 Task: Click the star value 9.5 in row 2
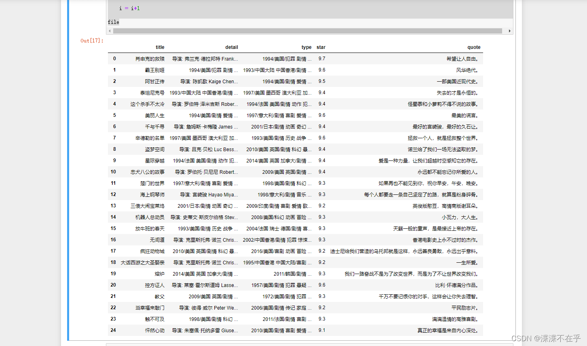click(322, 81)
